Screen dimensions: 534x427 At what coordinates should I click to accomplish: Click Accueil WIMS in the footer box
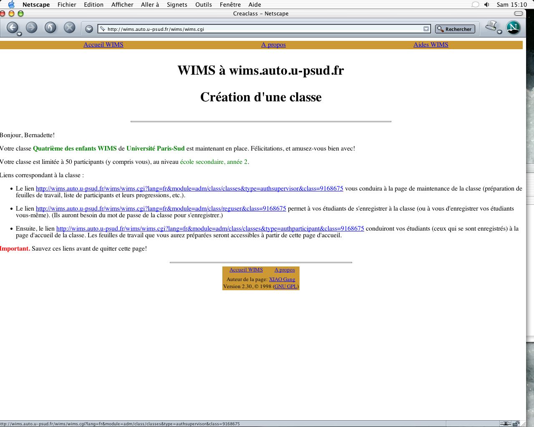tap(246, 270)
